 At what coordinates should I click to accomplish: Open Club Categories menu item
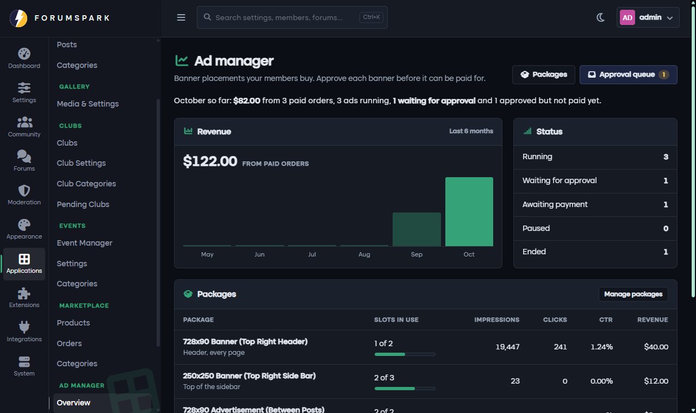click(x=86, y=184)
